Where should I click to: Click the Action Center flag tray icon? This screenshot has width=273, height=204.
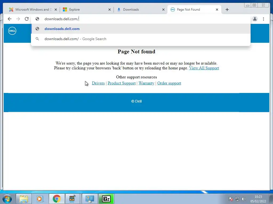(231, 199)
